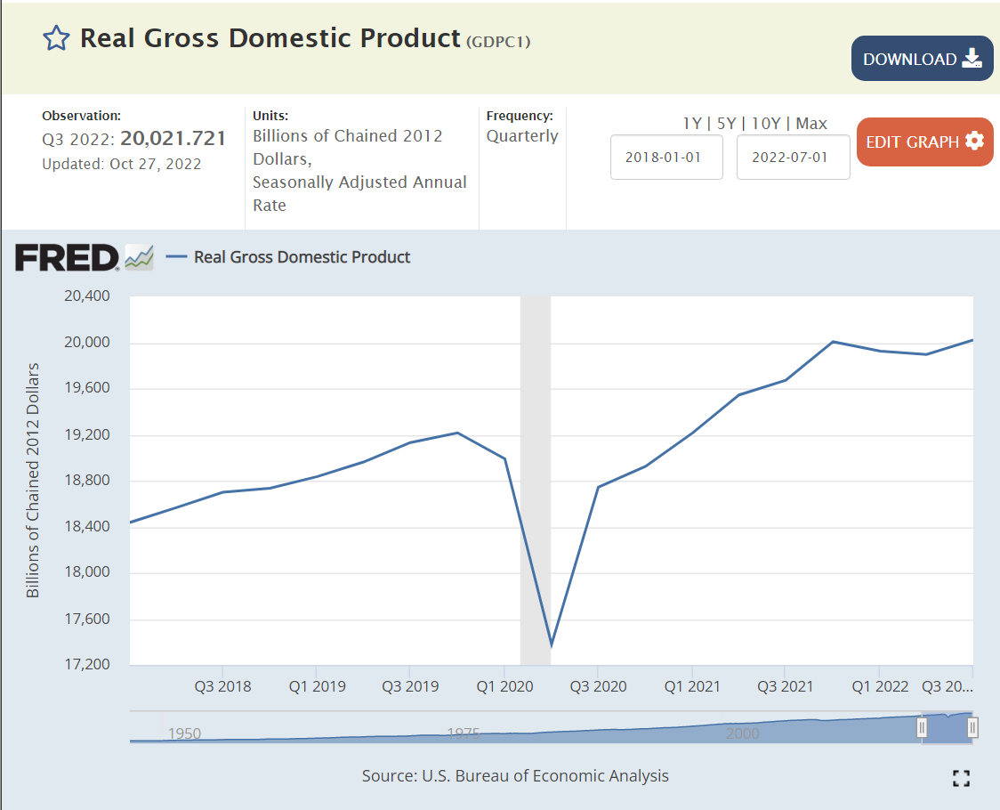Click the gray recession shaded bar
This screenshot has height=810, width=1000.
tap(535, 481)
